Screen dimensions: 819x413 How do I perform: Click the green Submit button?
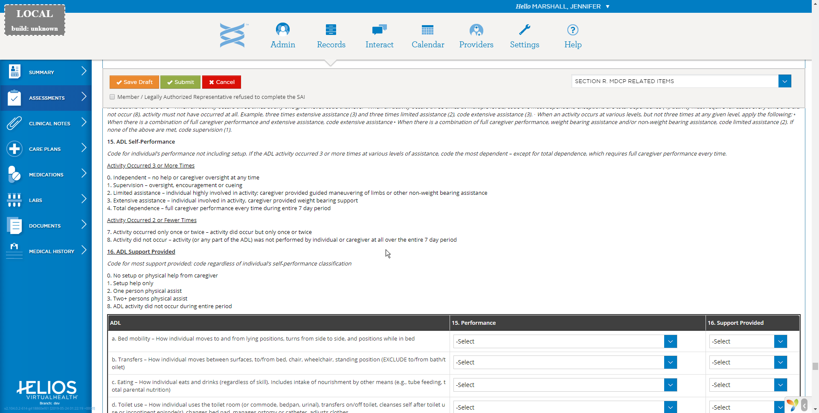tap(180, 82)
